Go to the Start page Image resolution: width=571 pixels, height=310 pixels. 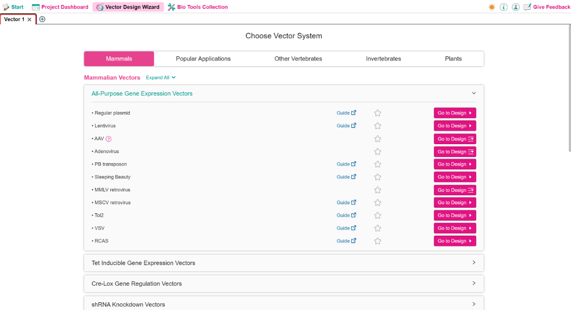(x=13, y=7)
